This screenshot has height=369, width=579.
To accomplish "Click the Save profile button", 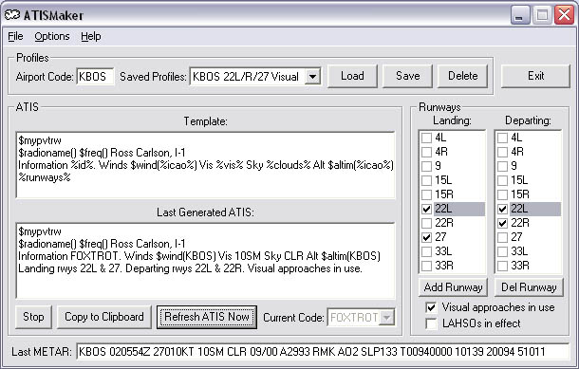I will pyautogui.click(x=407, y=76).
